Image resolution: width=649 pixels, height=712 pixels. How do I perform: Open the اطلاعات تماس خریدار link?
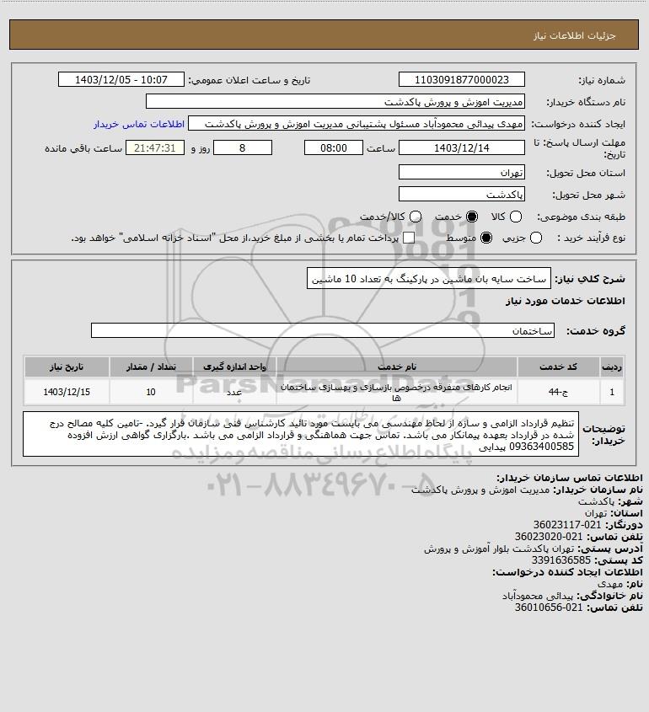(139, 124)
